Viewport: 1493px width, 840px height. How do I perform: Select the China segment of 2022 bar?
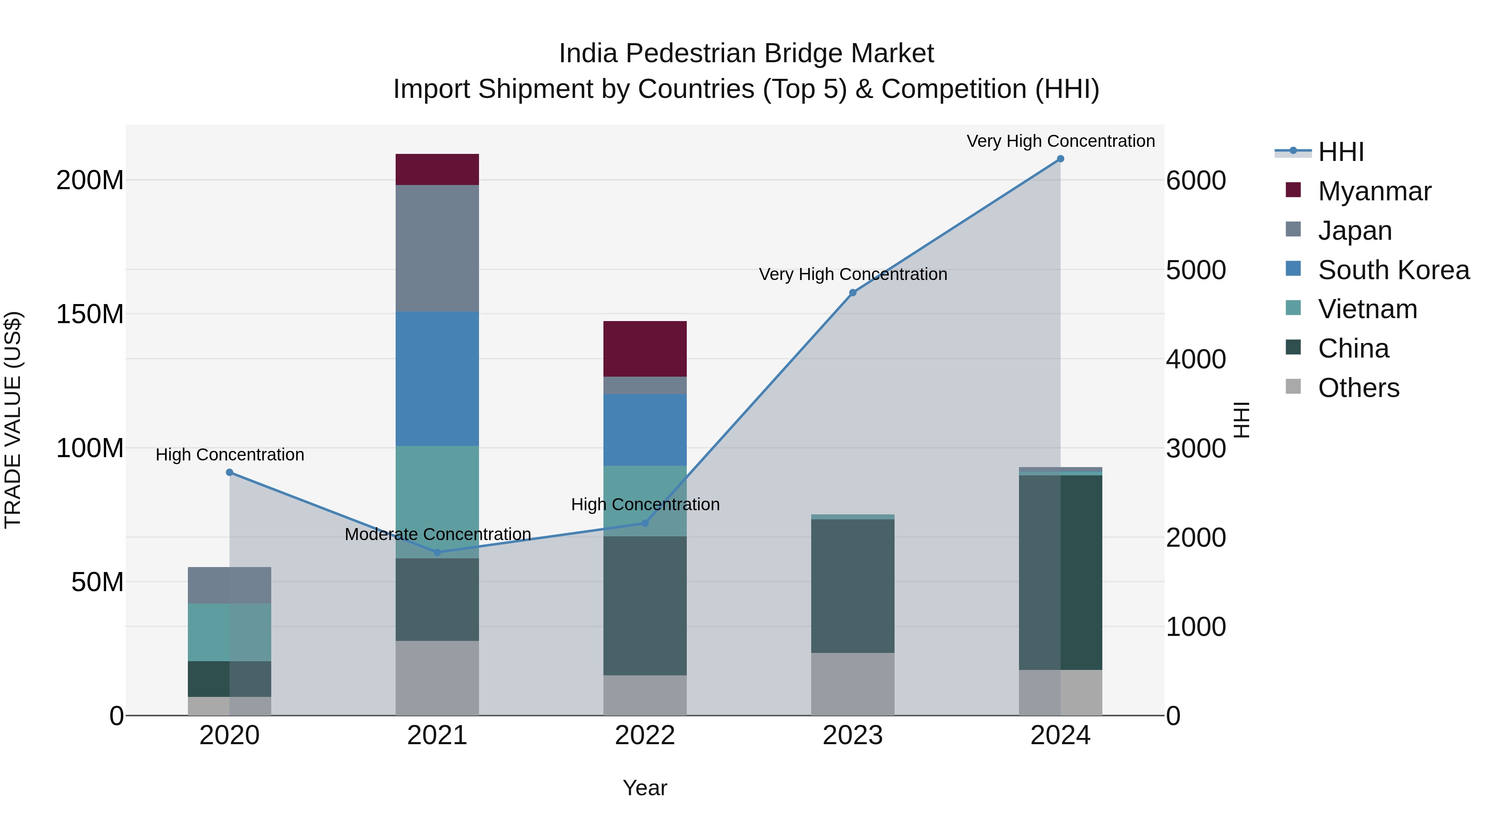tap(645, 606)
